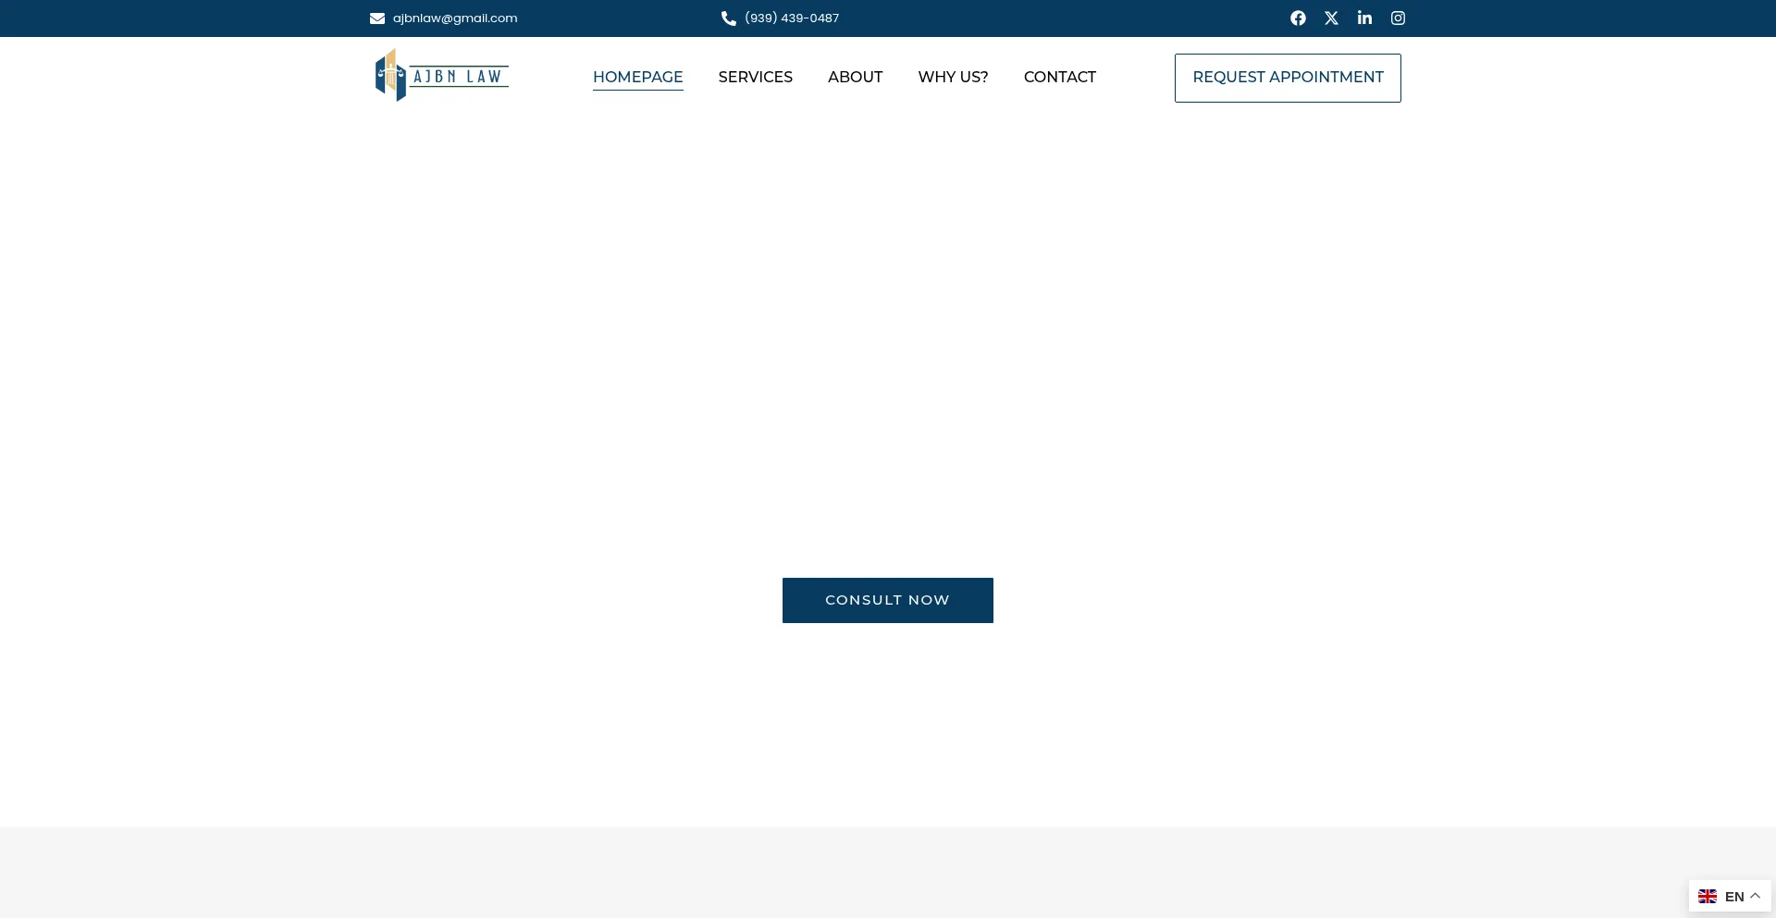Expand the language switcher chevron arrow
1776x918 pixels.
(x=1756, y=896)
